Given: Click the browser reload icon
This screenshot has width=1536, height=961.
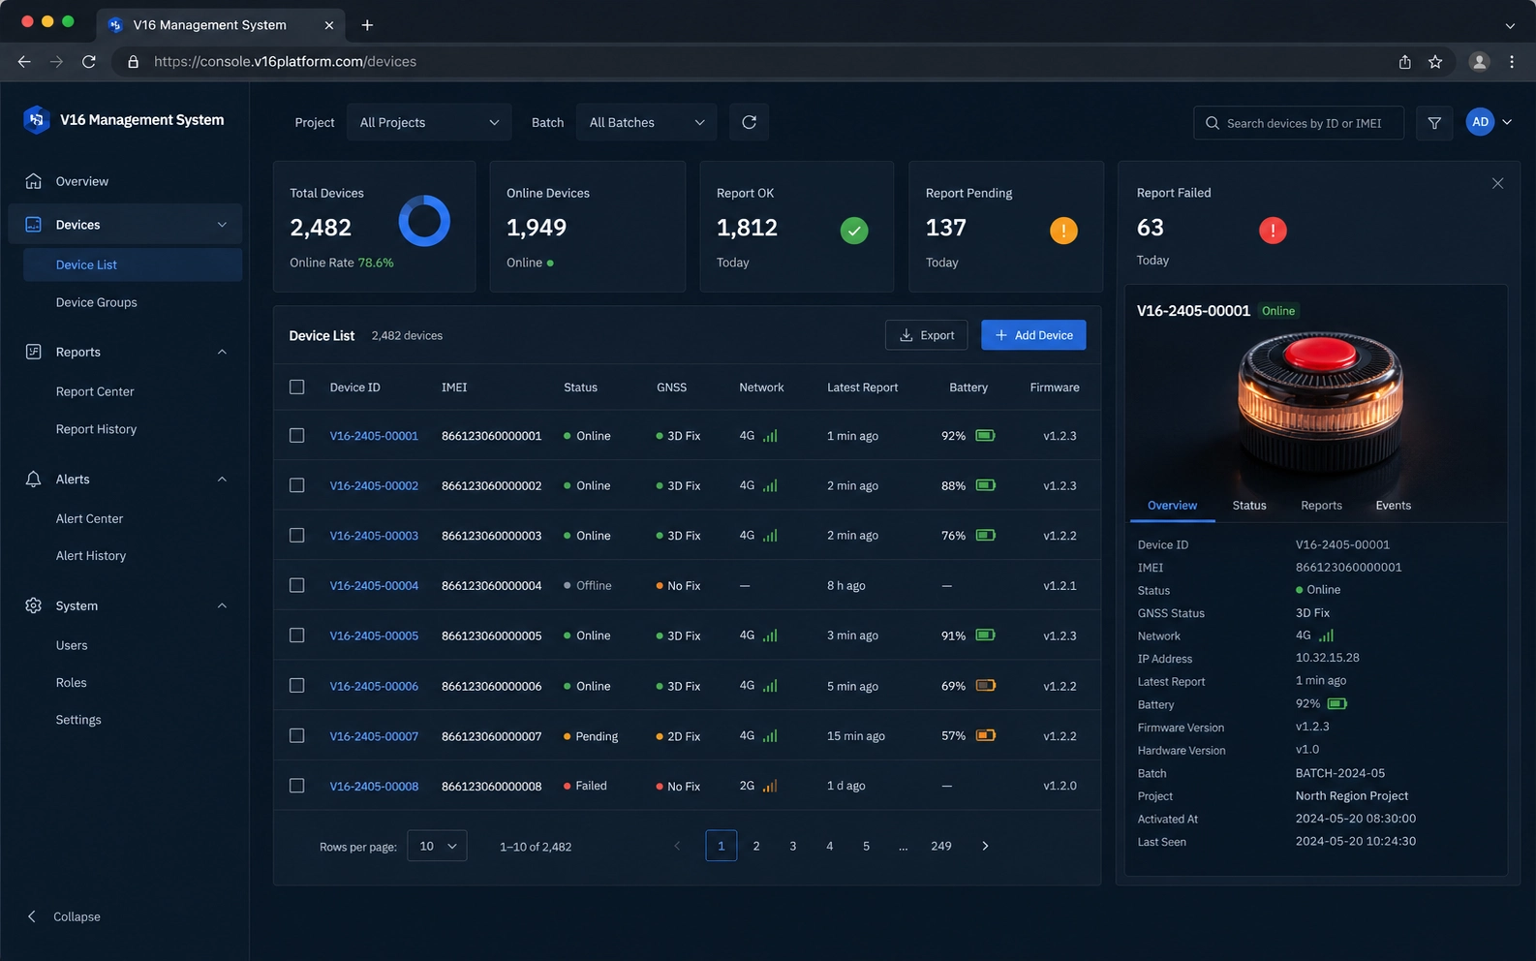Looking at the screenshot, I should 89,61.
